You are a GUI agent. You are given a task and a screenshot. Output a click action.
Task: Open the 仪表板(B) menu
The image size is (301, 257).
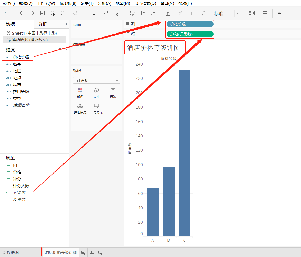click(68, 3)
